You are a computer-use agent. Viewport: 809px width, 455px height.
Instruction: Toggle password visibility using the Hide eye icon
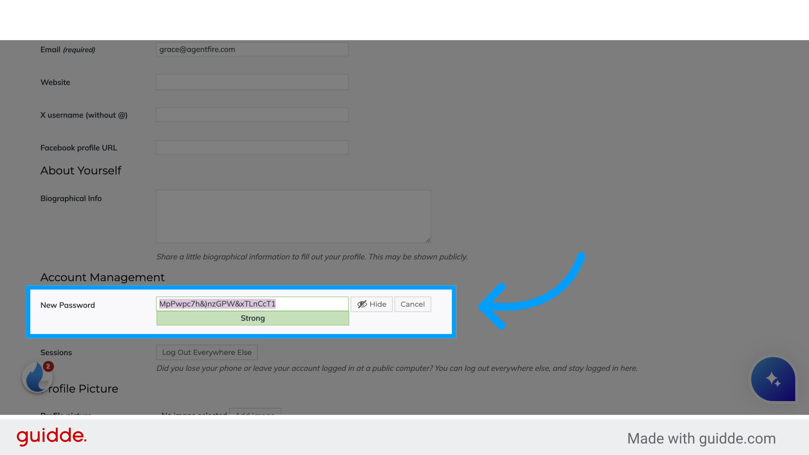click(371, 304)
